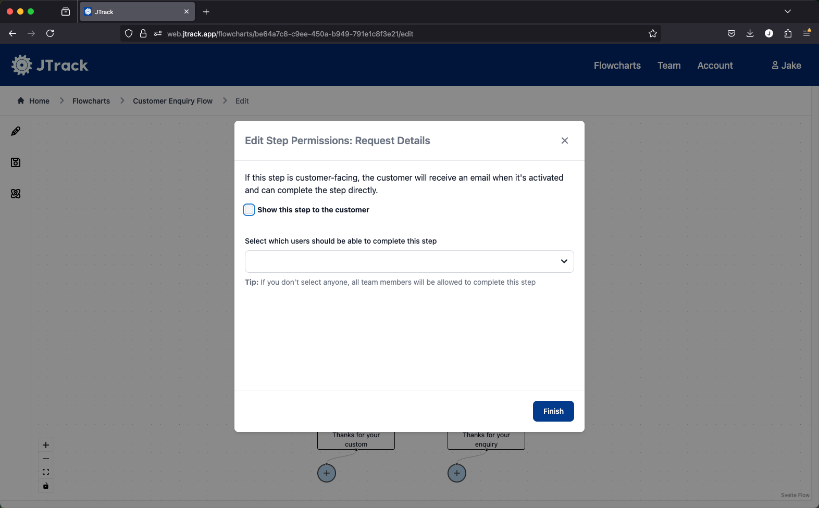Click the Edit breadcrumb item

(242, 101)
